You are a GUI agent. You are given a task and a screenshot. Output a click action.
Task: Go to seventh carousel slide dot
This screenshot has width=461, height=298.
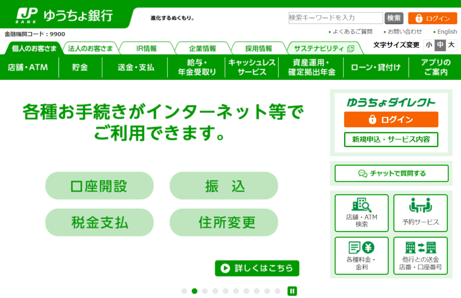[246, 291]
